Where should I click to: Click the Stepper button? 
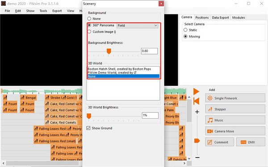pos(235,109)
